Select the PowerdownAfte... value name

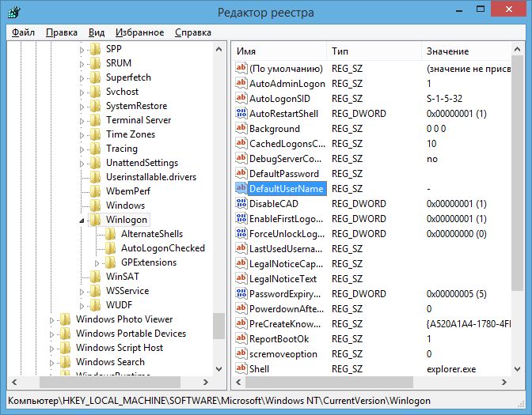(287, 308)
